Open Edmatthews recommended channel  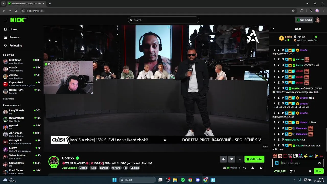[22, 164]
